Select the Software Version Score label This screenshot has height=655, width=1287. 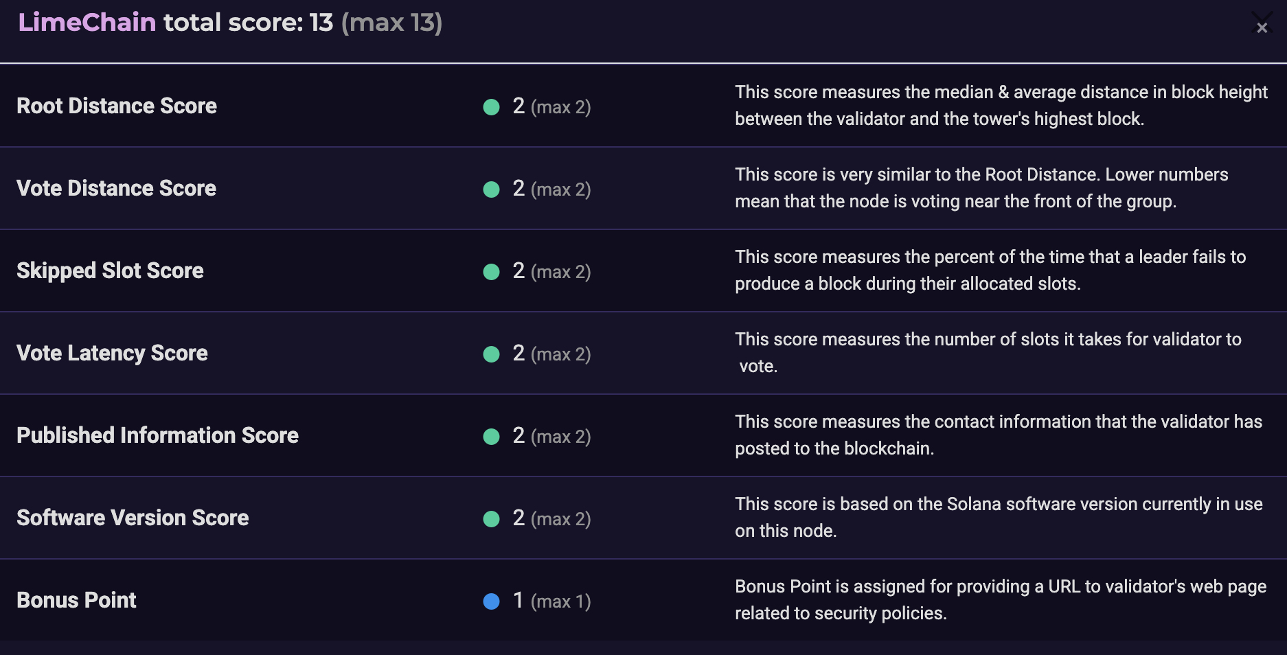[x=133, y=518]
